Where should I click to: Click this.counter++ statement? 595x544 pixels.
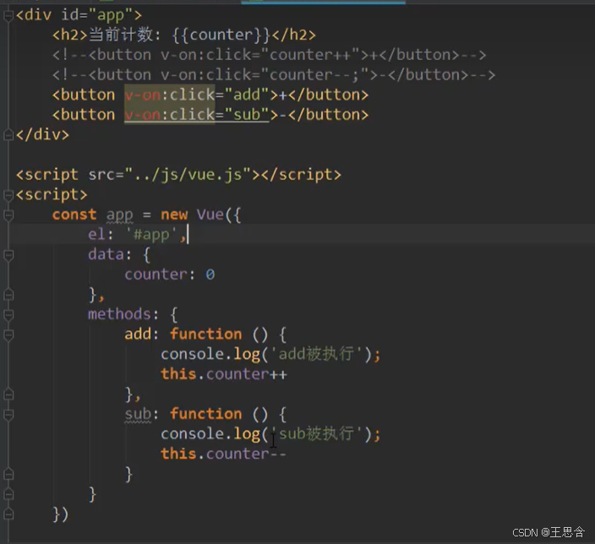tap(224, 374)
